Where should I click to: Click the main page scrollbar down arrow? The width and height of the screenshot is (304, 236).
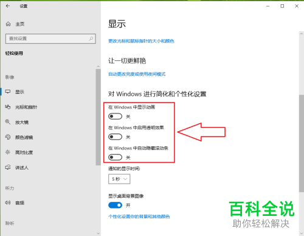(x=302, y=234)
